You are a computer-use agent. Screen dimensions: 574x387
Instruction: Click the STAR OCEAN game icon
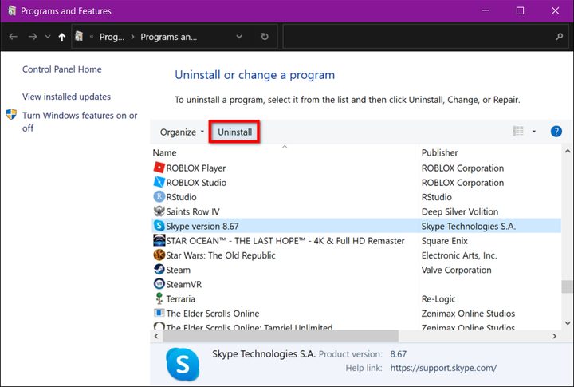159,240
